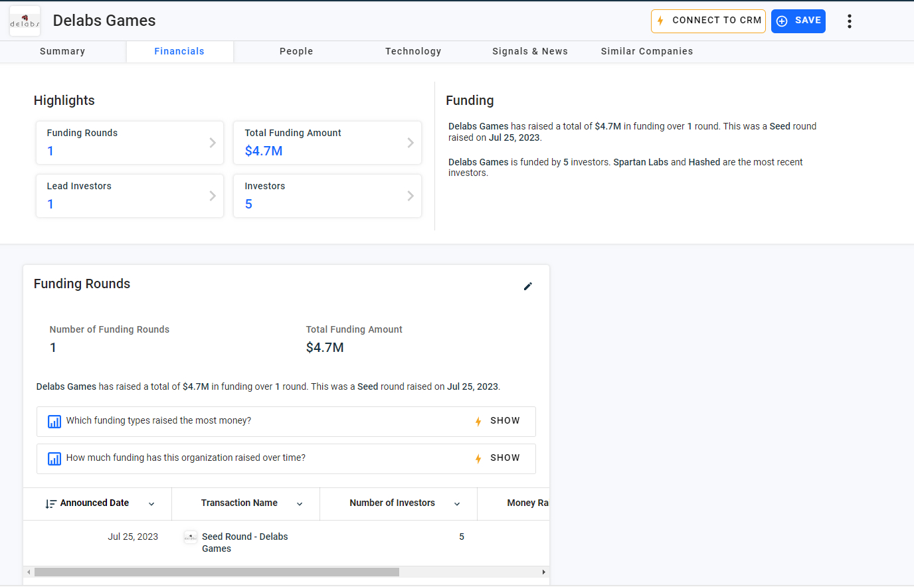Open the Number of Investors column dropdown
Viewport: 914px width, 587px height.
(457, 504)
